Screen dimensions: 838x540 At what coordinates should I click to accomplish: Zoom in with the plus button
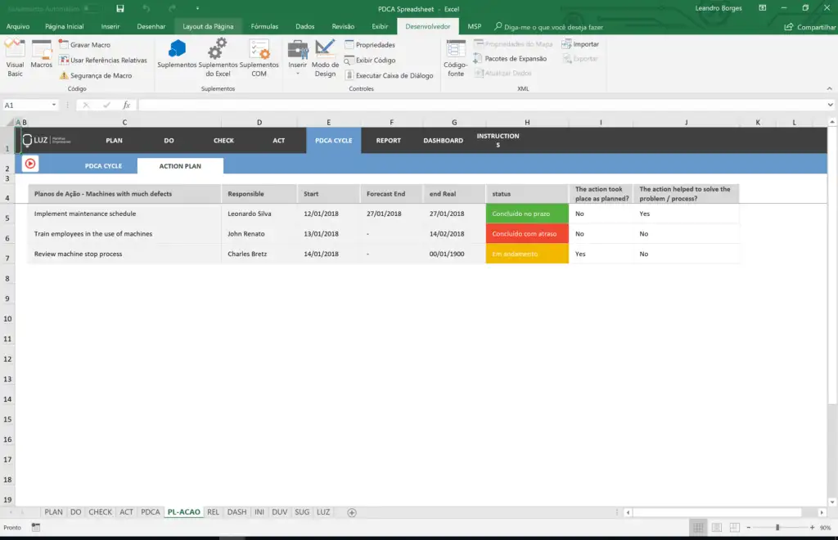tap(813, 528)
